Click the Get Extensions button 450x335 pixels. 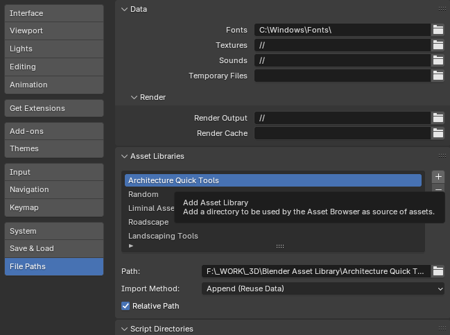coord(54,108)
